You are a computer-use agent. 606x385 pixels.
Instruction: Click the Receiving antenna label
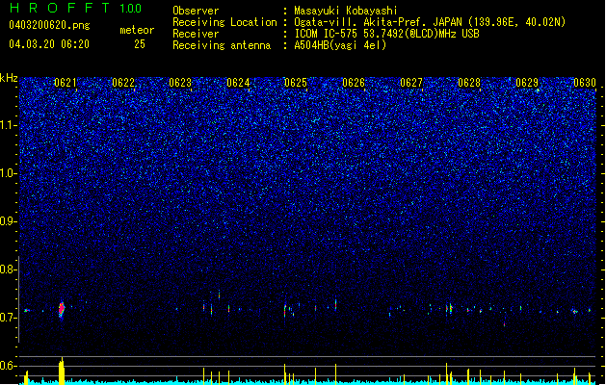[222, 45]
